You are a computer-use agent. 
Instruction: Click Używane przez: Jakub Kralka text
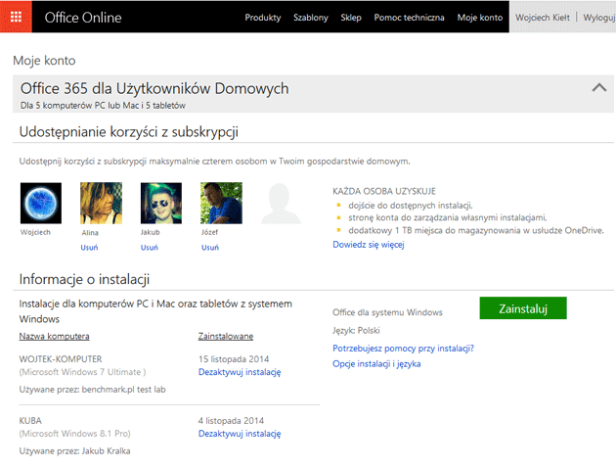(x=74, y=451)
